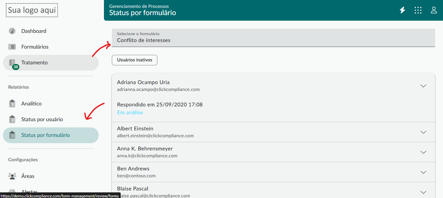This screenshot has width=443, height=198.
Task: Click email albert.einstein@clickcompliance.com
Action: click(155, 136)
